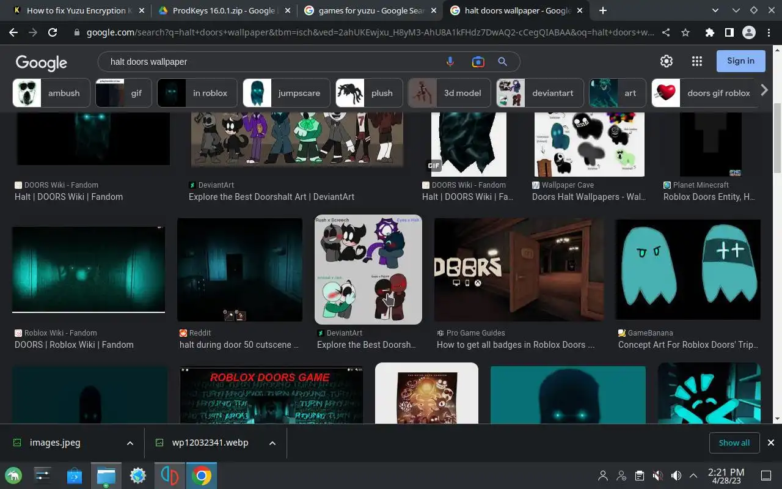Select the doors gif roblox chip
Viewport: 782px width, 489px height.
point(705,93)
